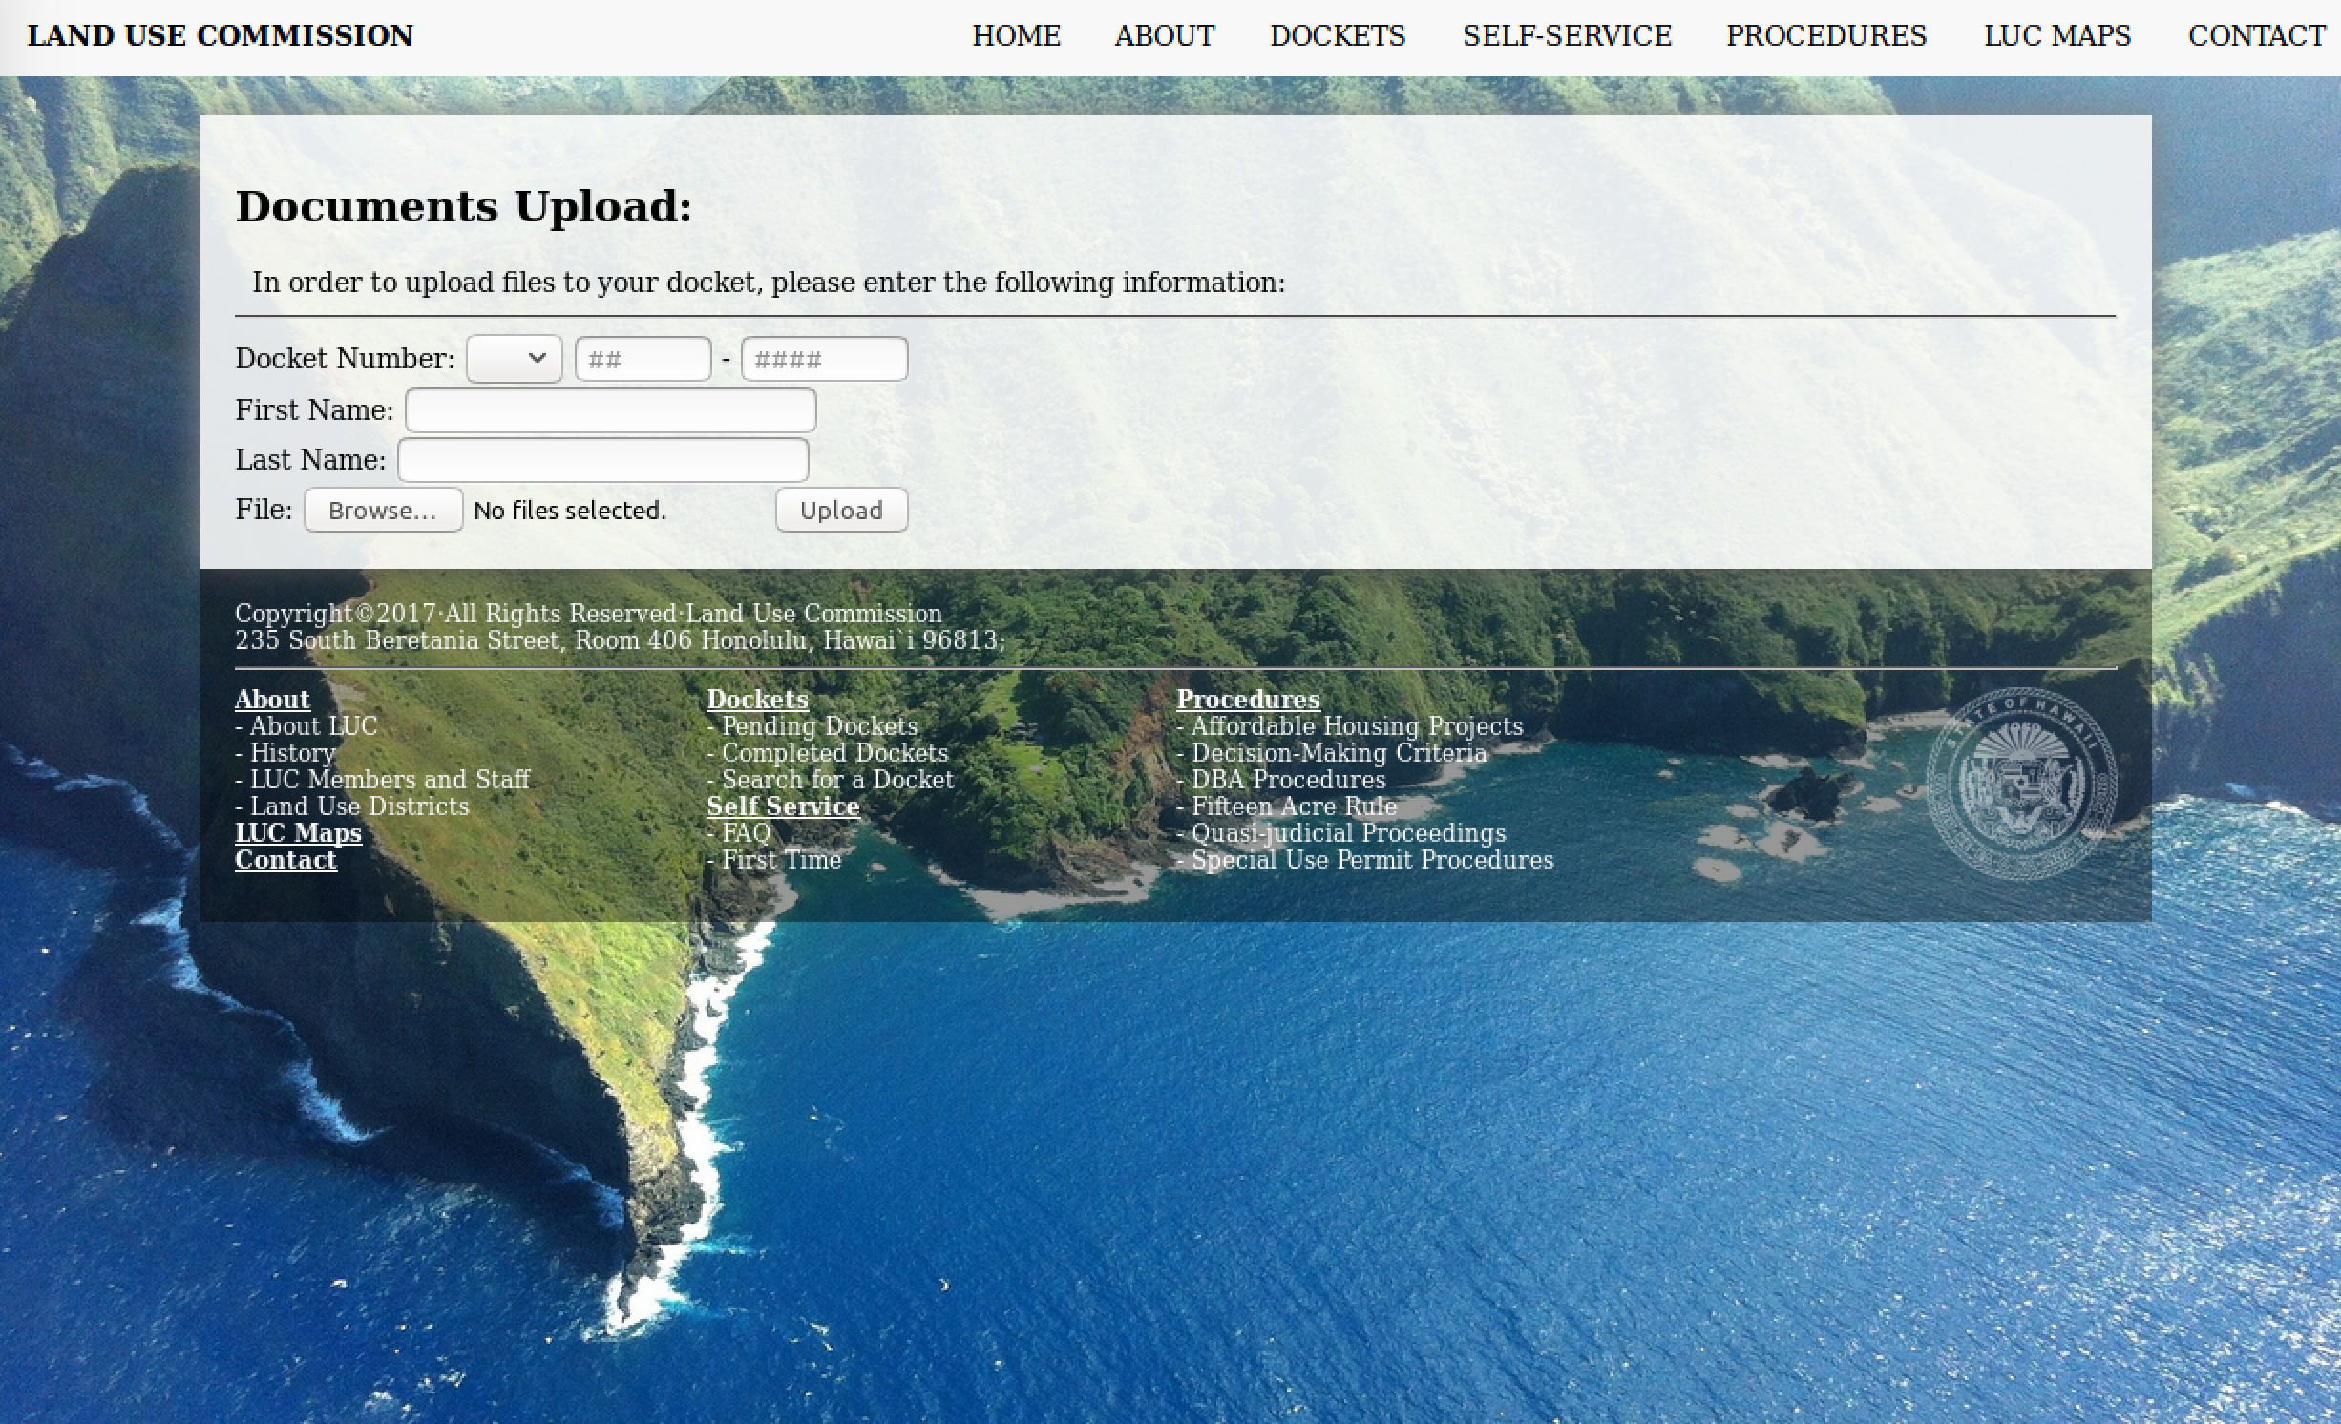Click the two-digit docket year field
Screen dimensions: 2341x1424
pos(643,360)
